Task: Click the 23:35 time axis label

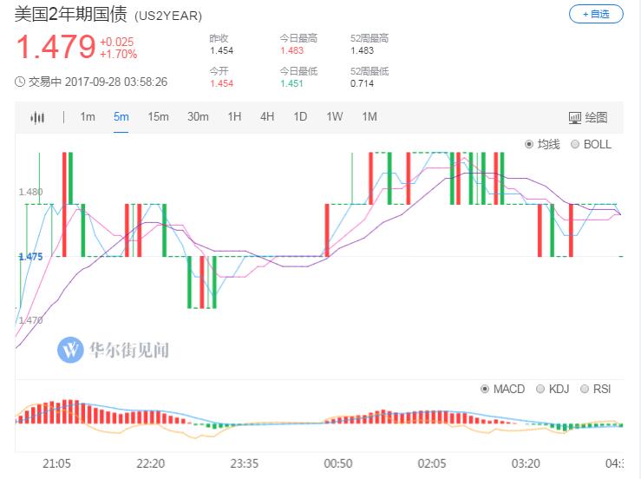Action: click(x=244, y=464)
